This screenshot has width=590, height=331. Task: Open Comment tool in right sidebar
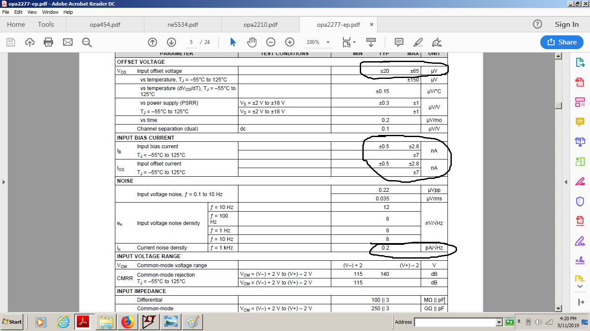click(x=580, y=122)
